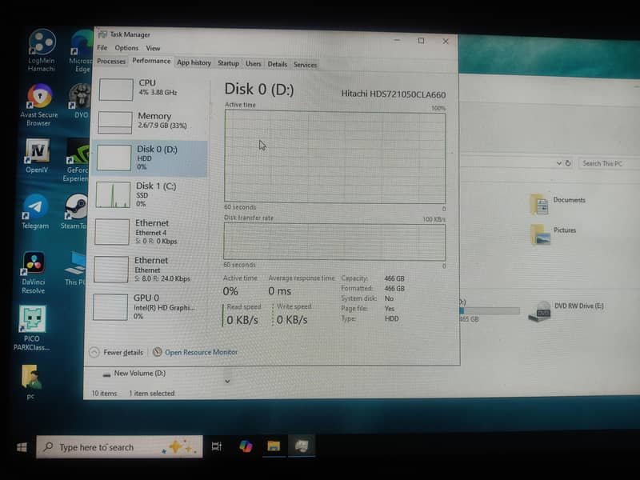Open the OpenIV desktop shortcut
640x480 pixels.
(x=37, y=156)
